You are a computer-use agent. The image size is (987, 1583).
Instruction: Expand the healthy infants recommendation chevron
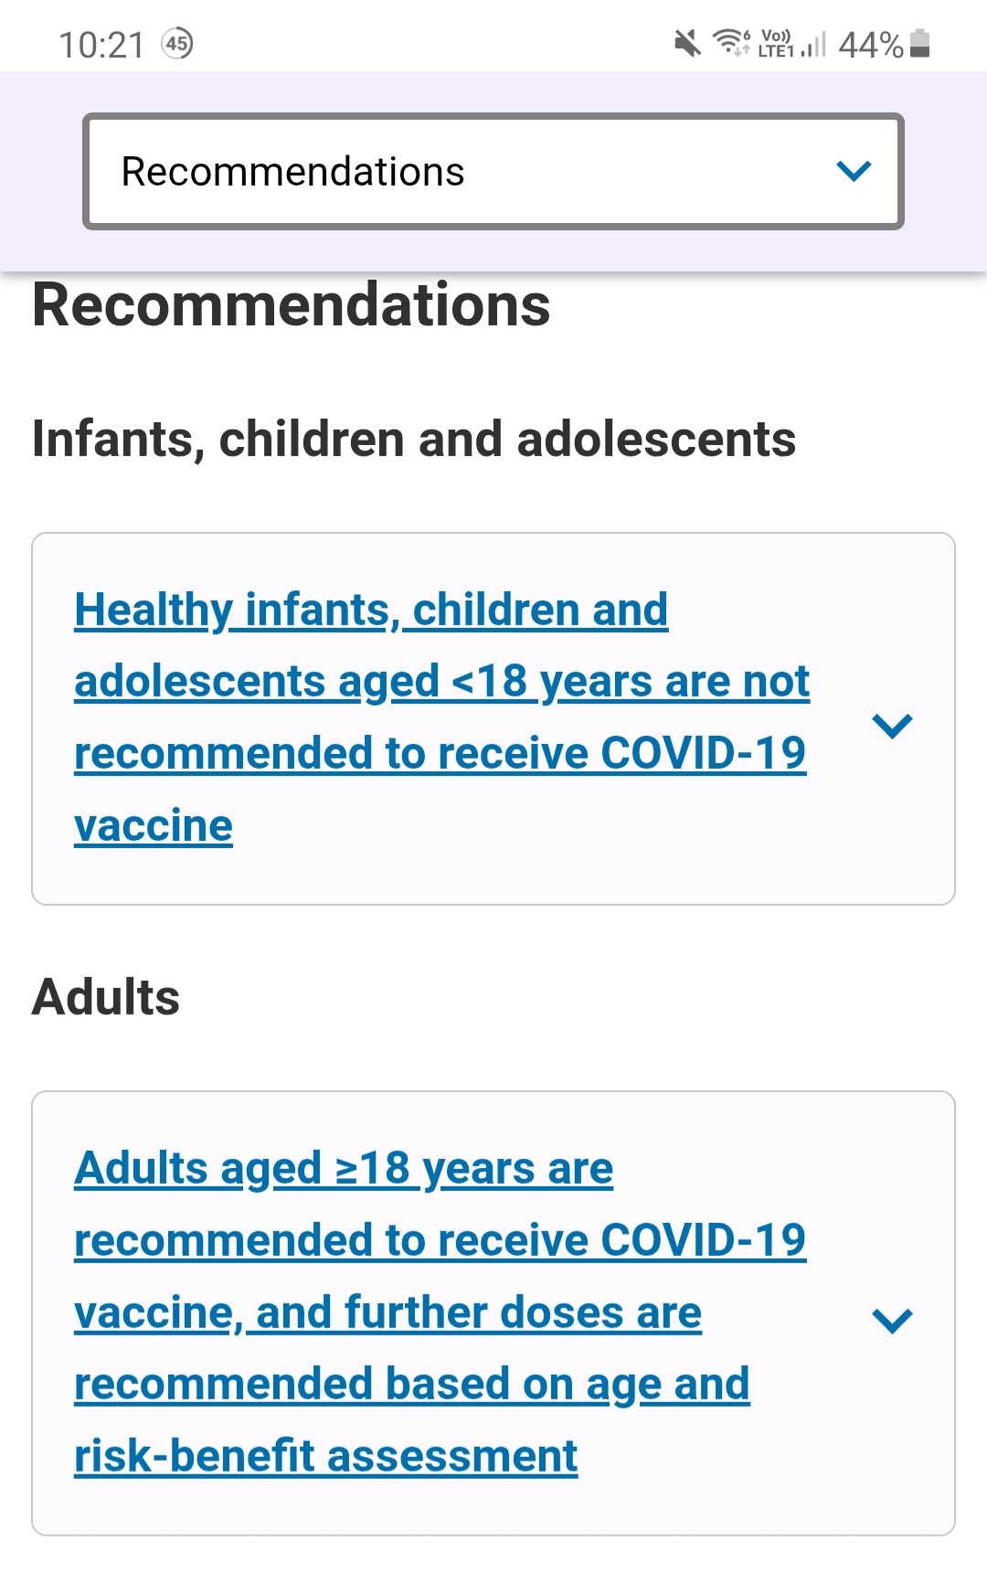click(x=892, y=726)
